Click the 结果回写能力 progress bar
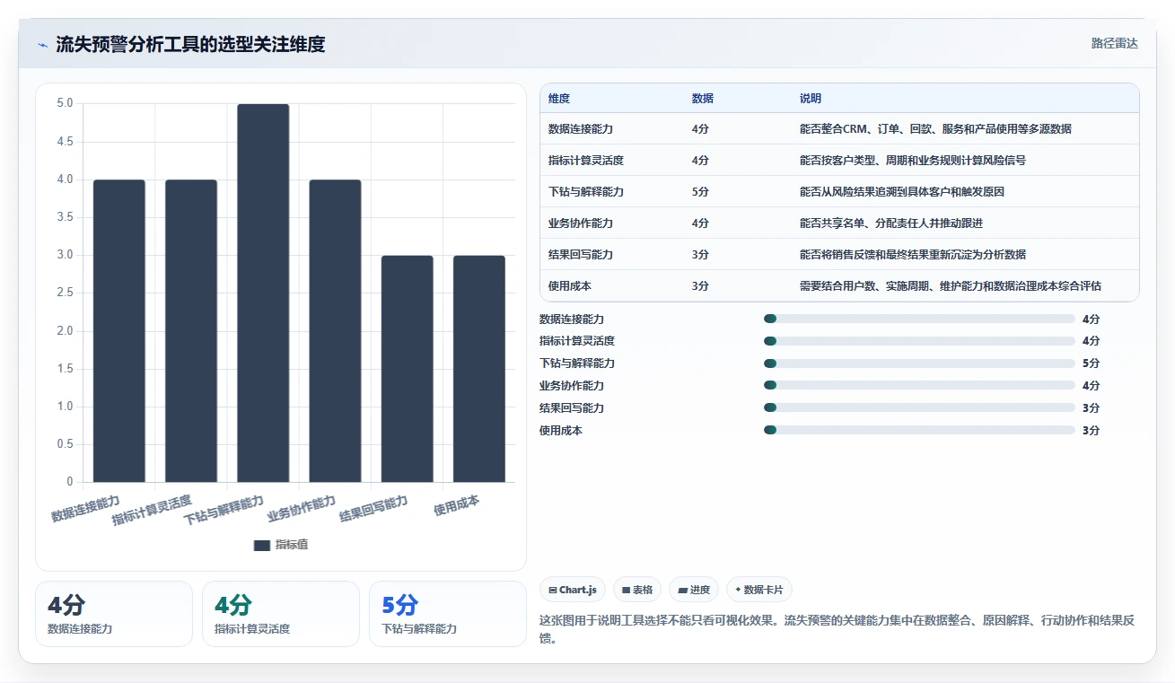The height and width of the screenshot is (683, 1175). 919,407
